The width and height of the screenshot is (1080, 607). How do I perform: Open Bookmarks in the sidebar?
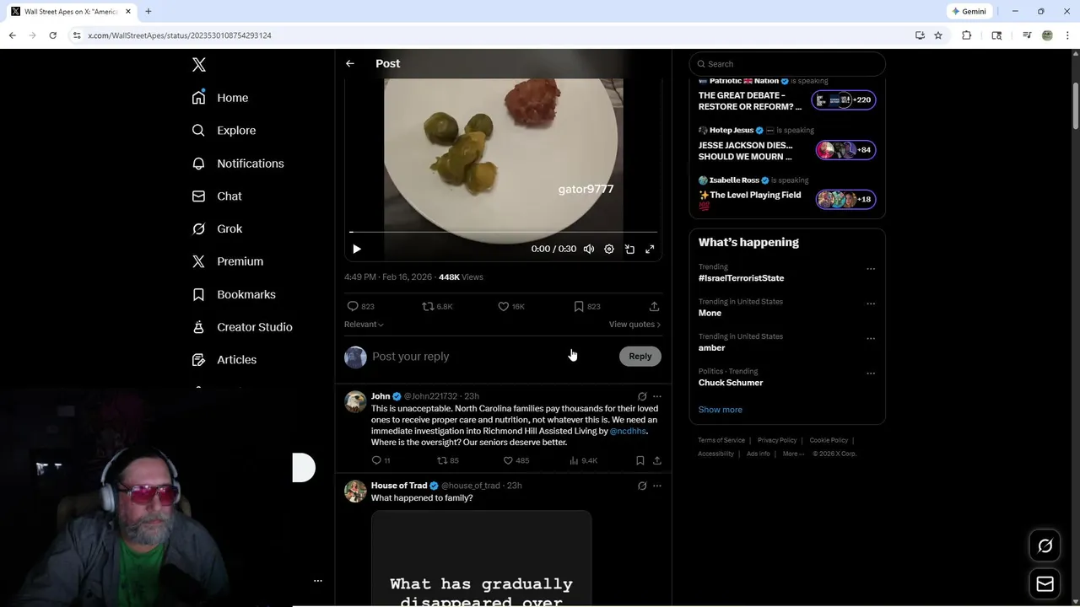(246, 294)
